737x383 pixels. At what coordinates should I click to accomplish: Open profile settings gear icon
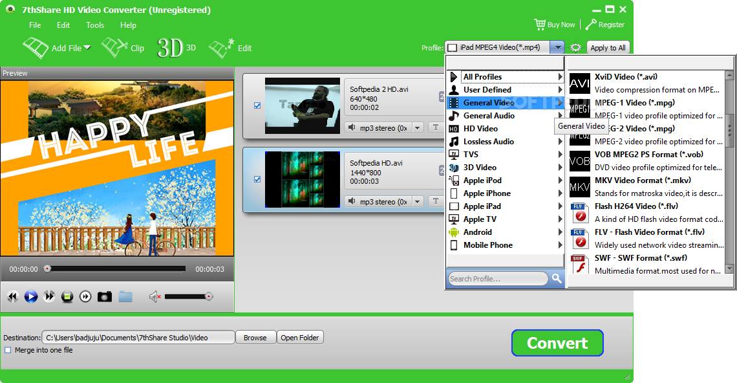pos(575,47)
